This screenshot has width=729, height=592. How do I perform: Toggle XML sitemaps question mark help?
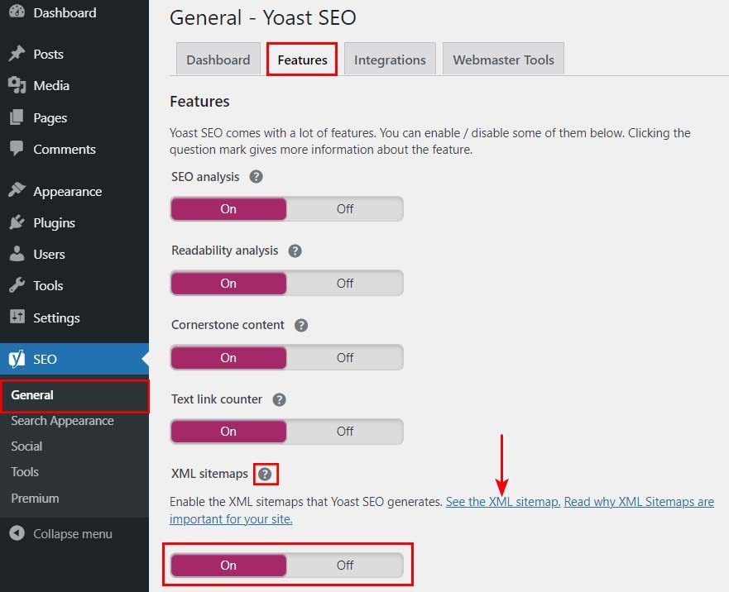coord(265,474)
